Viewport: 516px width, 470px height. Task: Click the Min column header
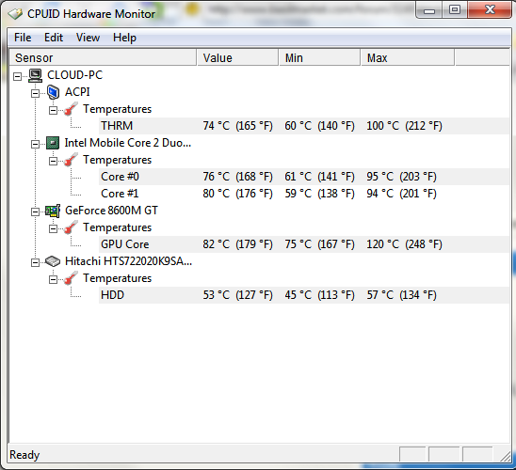point(319,57)
